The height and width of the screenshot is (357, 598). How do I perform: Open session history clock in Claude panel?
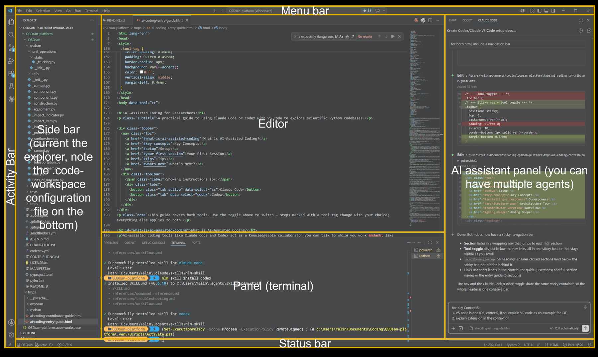580,31
